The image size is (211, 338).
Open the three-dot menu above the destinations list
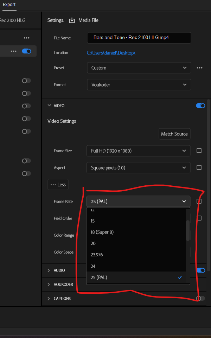pyautogui.click(x=27, y=38)
